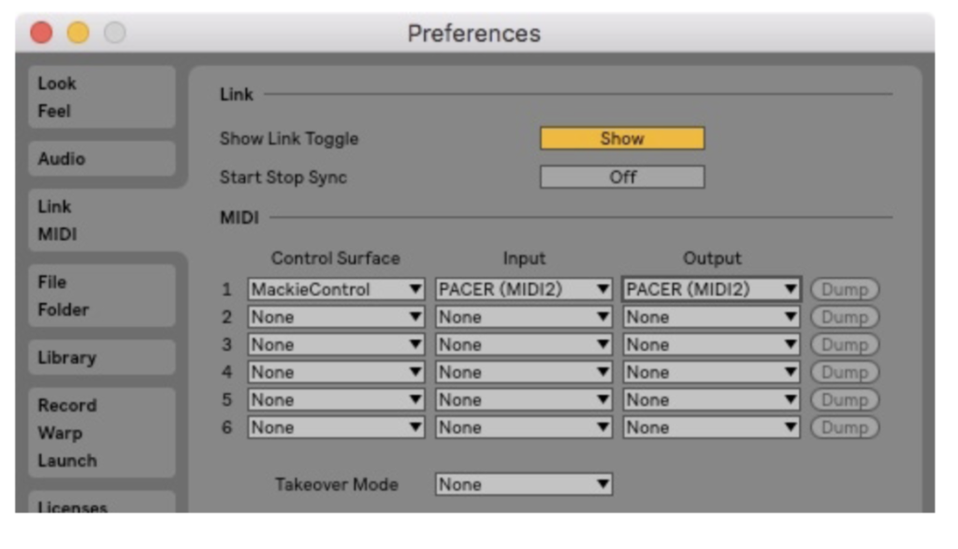Image resolution: width=958 pixels, height=549 pixels.
Task: Switch to the Audio preferences tab
Action: point(101,159)
